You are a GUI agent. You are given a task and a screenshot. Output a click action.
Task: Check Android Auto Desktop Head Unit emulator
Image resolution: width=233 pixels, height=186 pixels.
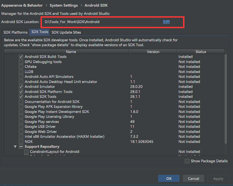[21, 82]
